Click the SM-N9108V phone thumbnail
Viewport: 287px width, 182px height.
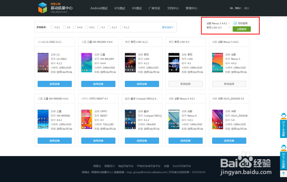pyautogui.click(x=87, y=63)
